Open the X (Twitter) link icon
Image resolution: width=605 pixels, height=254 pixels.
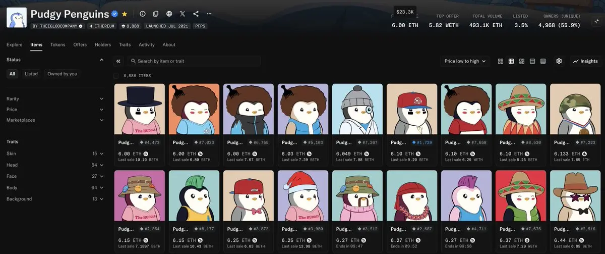[x=183, y=14]
